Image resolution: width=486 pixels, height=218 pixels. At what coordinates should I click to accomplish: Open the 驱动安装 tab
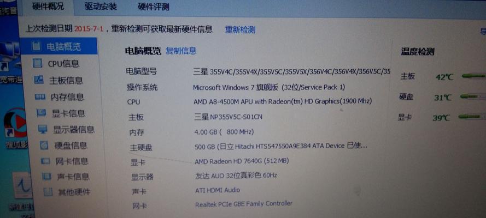click(x=101, y=7)
